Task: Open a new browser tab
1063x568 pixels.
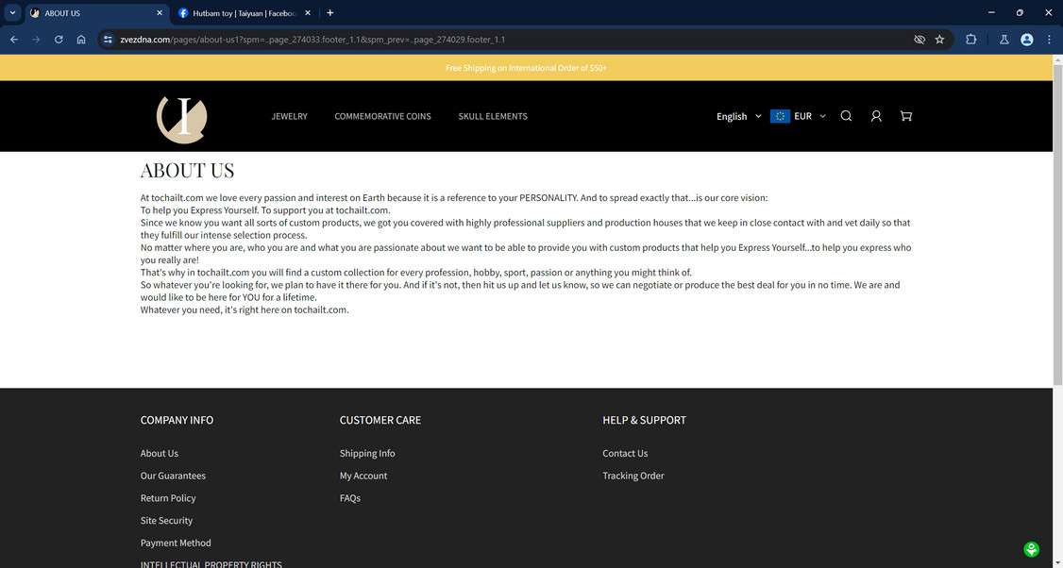Action: tap(330, 13)
